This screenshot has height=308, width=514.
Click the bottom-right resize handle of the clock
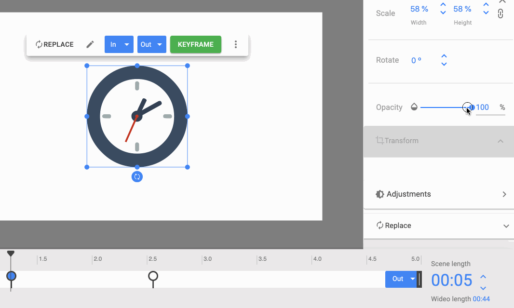tap(188, 167)
